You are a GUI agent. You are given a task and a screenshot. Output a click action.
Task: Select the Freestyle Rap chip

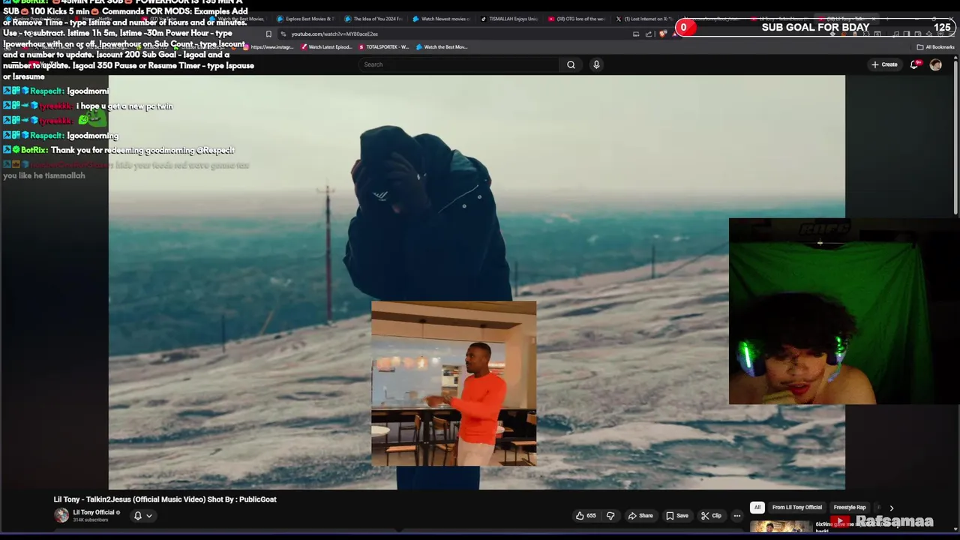tap(850, 507)
